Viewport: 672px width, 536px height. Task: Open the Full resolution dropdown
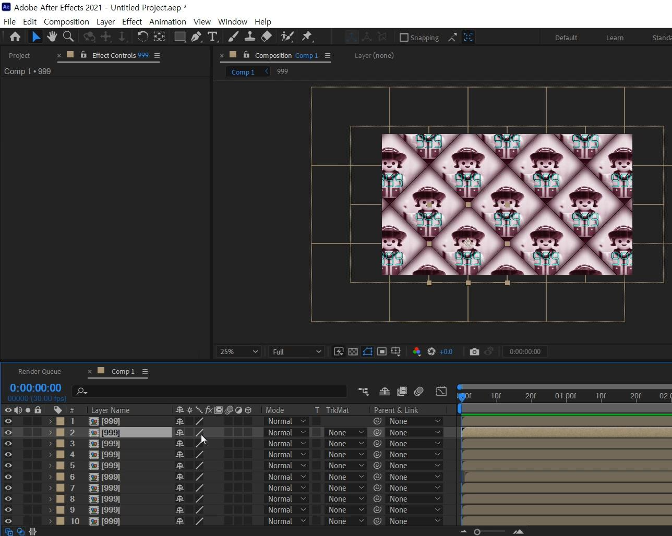pos(296,351)
